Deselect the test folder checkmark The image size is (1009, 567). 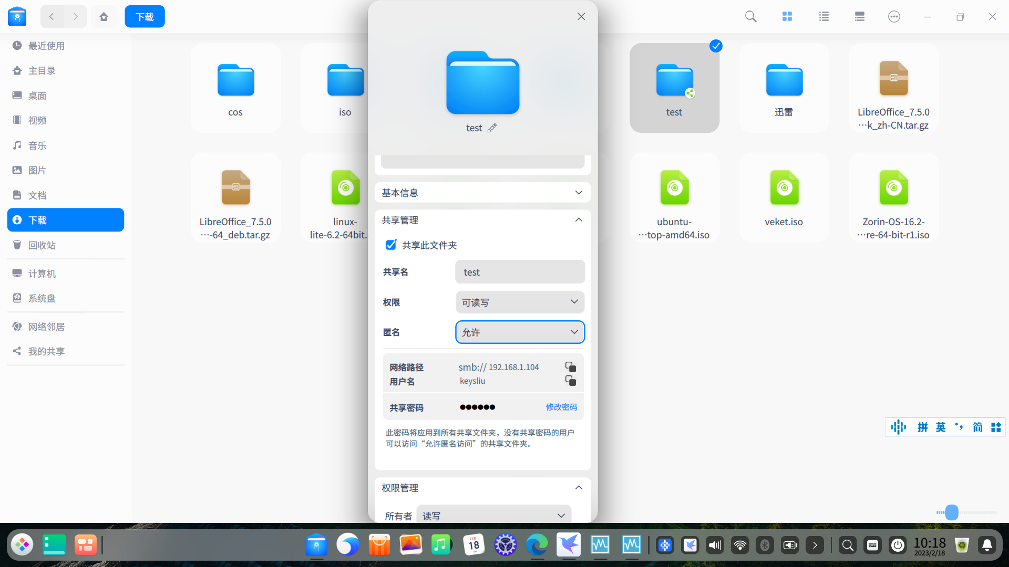(716, 46)
